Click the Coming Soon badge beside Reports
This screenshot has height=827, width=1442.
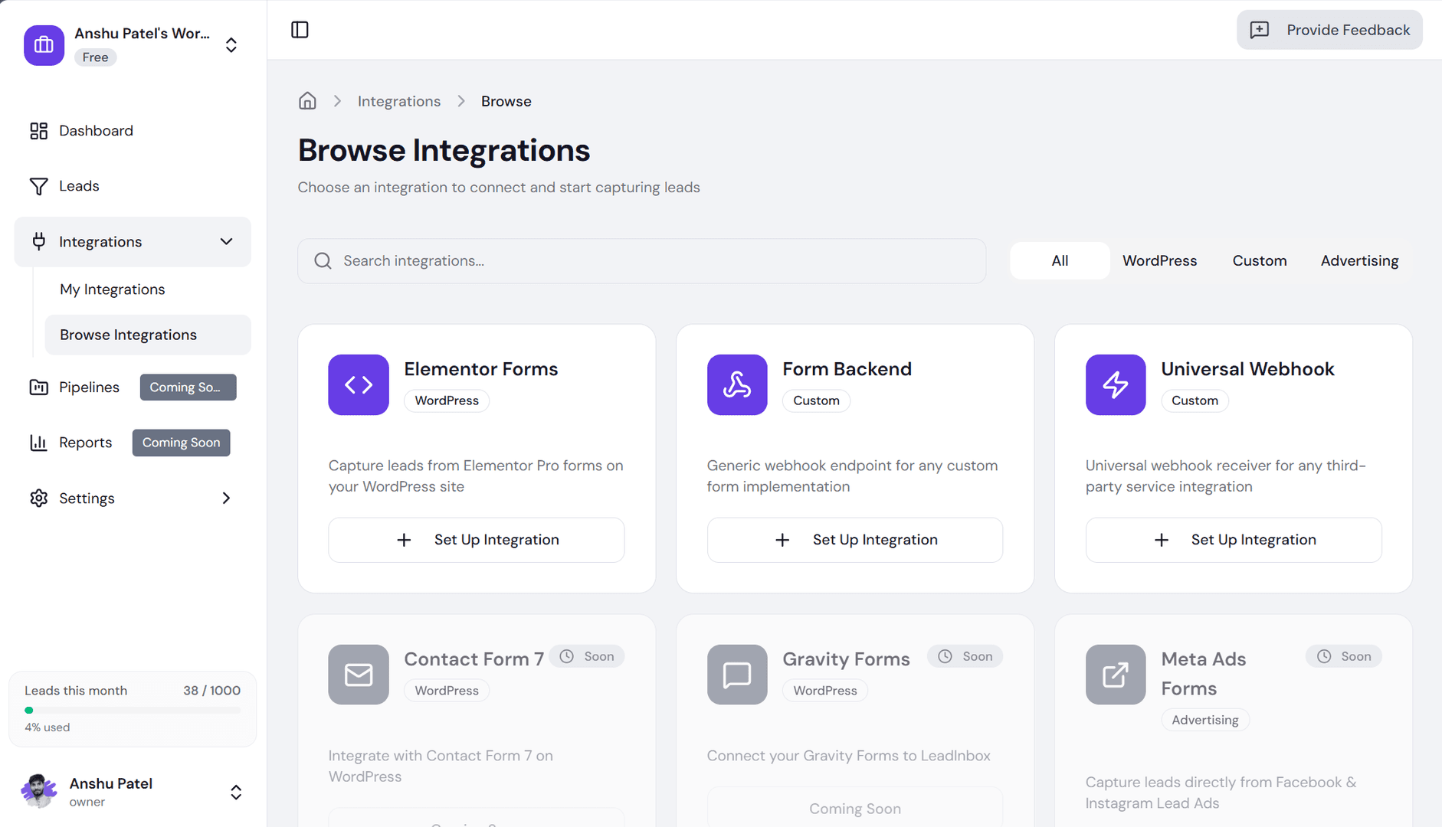181,443
